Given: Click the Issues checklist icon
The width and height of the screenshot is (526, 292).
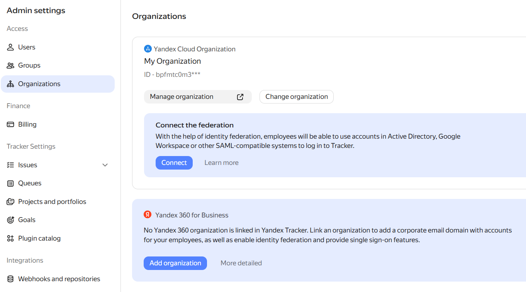Looking at the screenshot, I should (11, 165).
